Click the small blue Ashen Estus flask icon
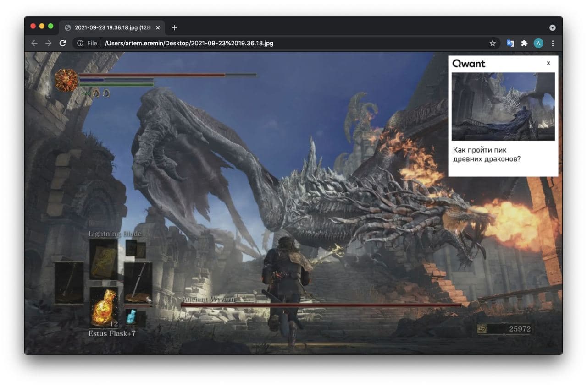The width and height of the screenshot is (587, 387). pyautogui.click(x=132, y=316)
